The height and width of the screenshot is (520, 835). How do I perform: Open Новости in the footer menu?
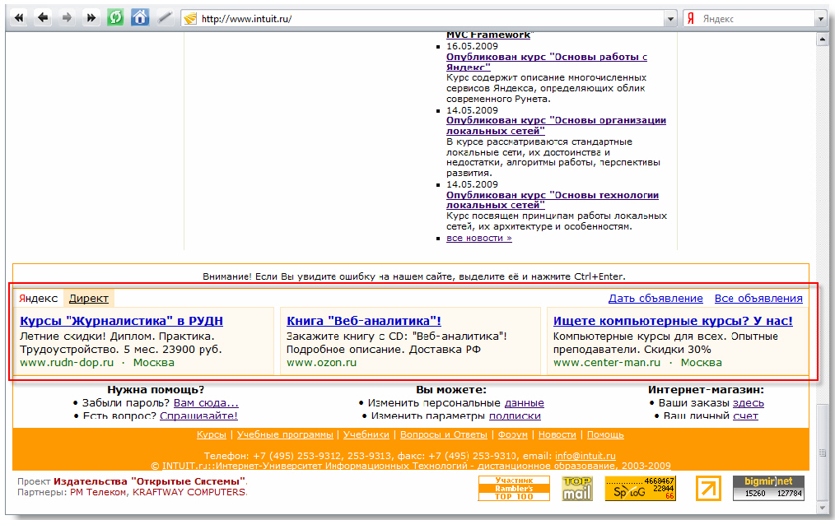[x=557, y=434]
